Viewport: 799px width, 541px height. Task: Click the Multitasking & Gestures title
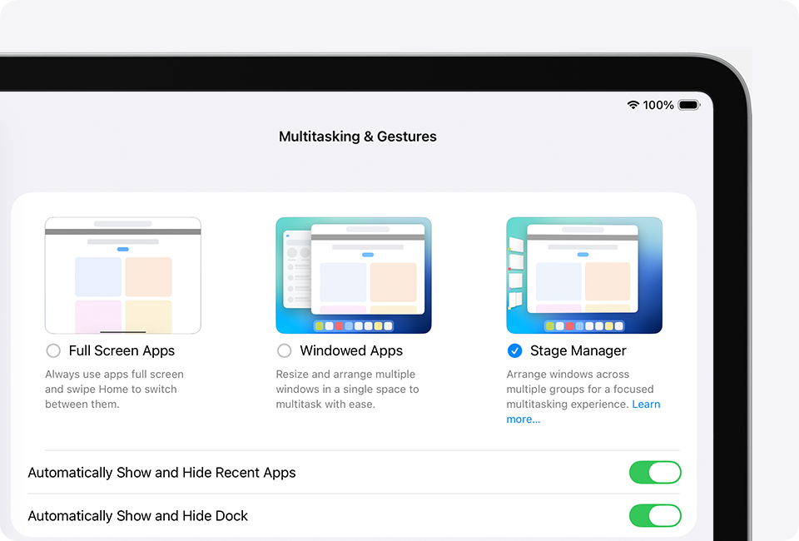tap(358, 136)
